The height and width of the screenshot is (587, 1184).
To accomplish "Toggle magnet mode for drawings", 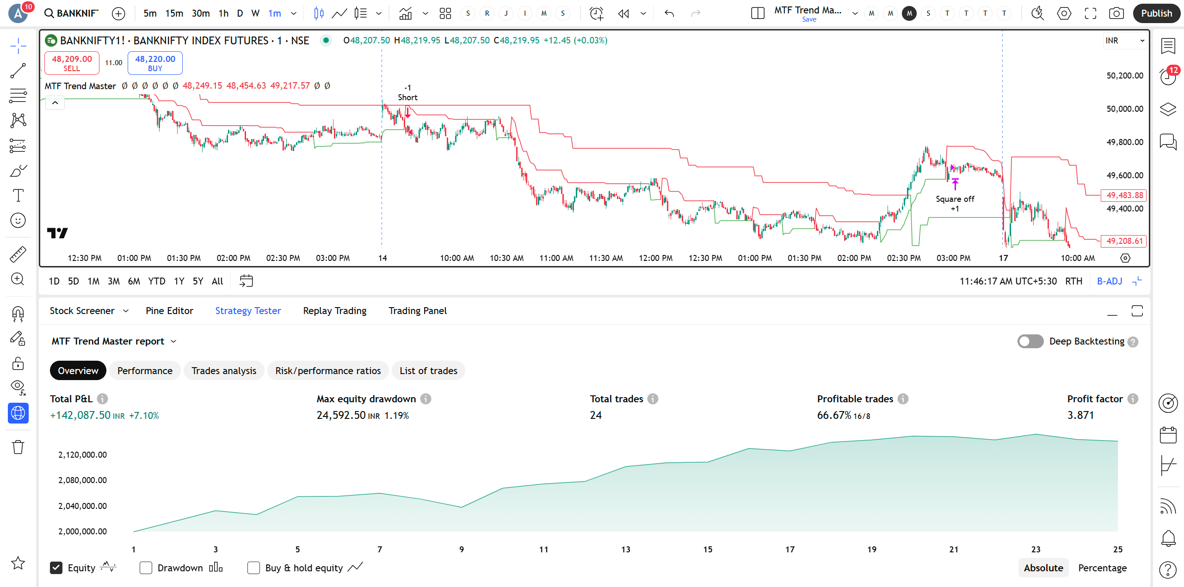I will click(x=18, y=314).
